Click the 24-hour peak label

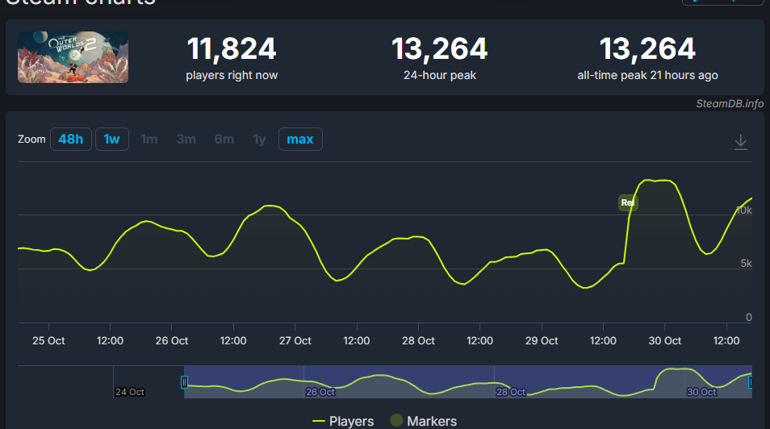tap(440, 75)
